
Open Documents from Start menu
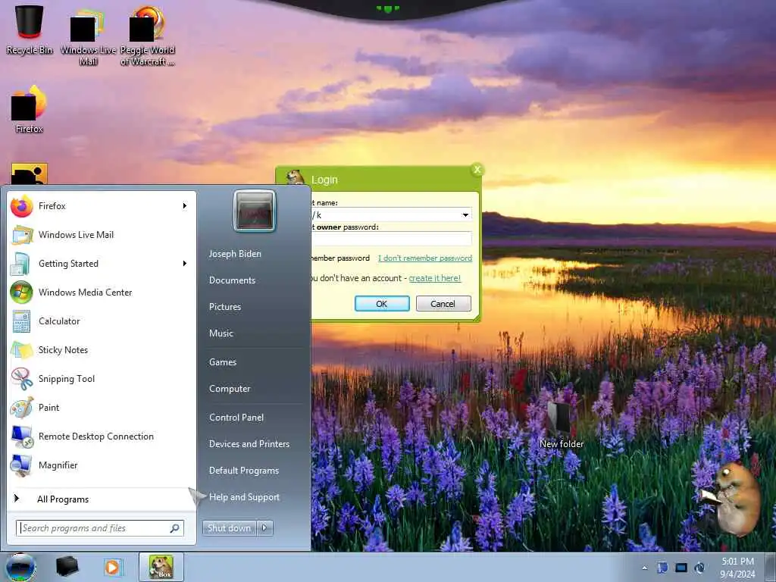(x=232, y=280)
